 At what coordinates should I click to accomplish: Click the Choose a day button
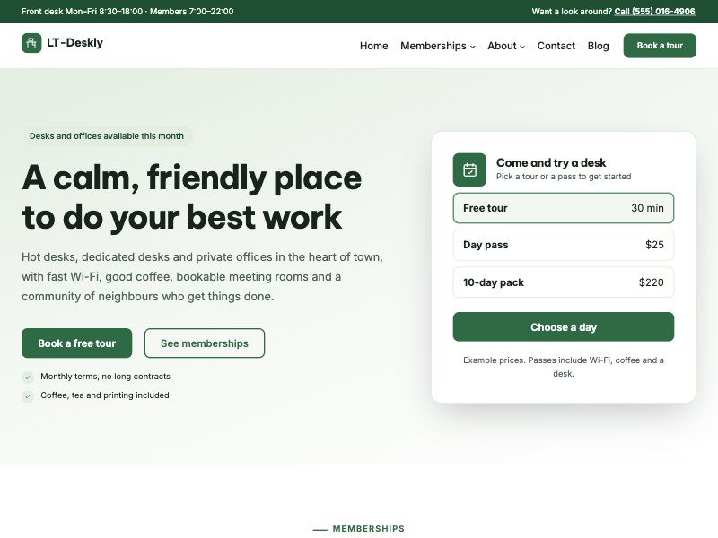point(564,326)
